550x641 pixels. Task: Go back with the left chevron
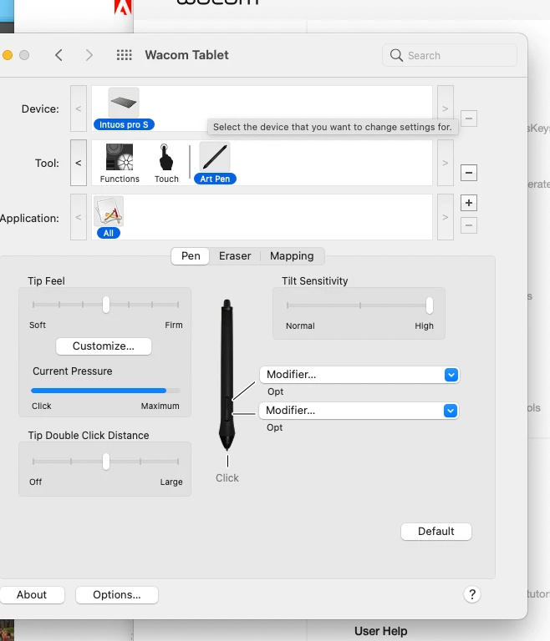pos(59,55)
